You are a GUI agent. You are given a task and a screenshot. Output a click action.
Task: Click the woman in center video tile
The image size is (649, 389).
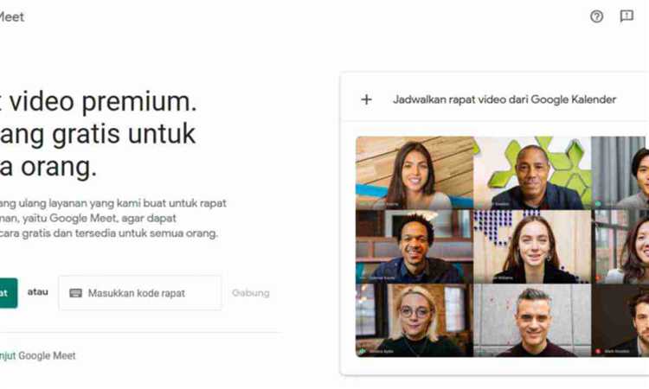(x=532, y=246)
